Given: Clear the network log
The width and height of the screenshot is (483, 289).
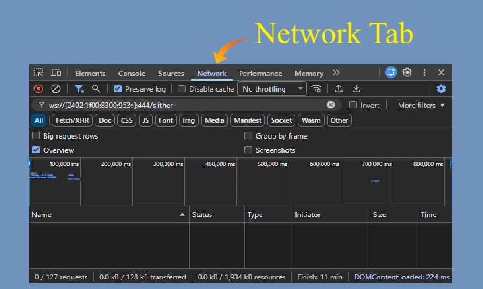Looking at the screenshot, I should (55, 88).
